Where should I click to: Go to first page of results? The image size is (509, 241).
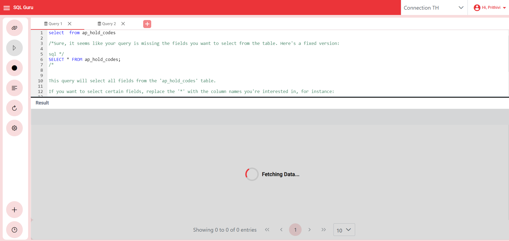(267, 230)
